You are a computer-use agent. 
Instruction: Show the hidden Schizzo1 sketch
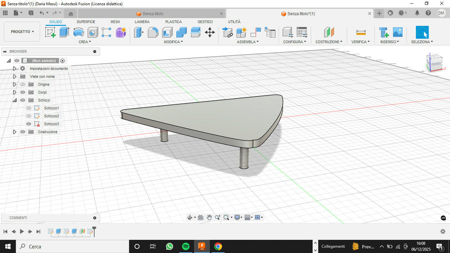(x=29, y=108)
